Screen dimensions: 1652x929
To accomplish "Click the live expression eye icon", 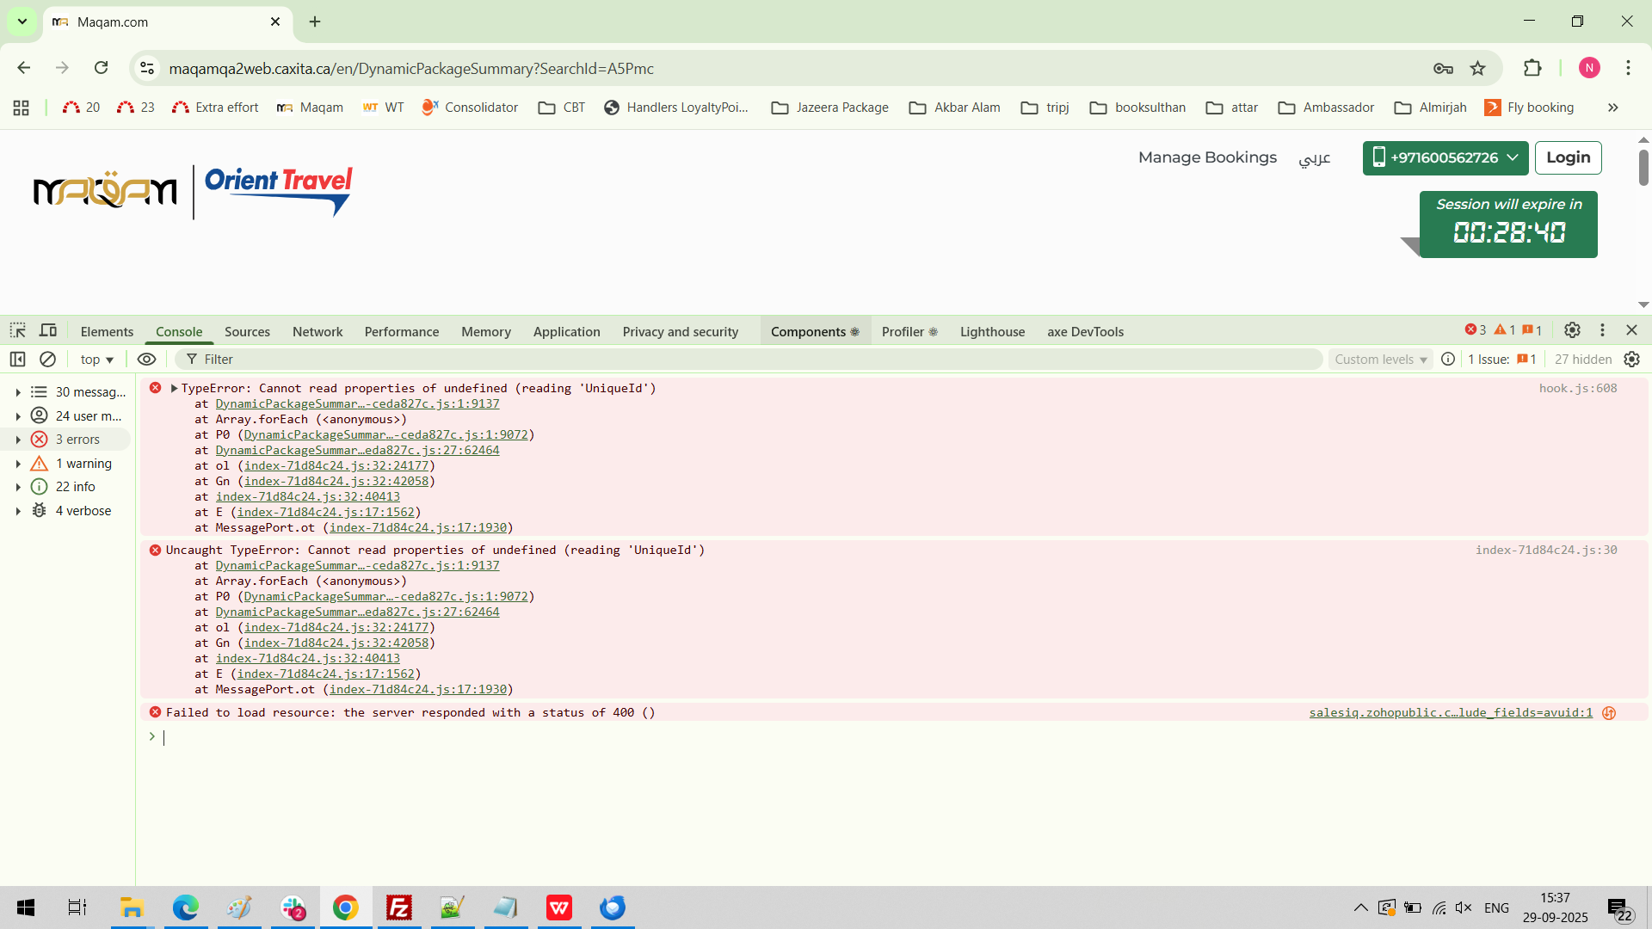I will pos(146,360).
